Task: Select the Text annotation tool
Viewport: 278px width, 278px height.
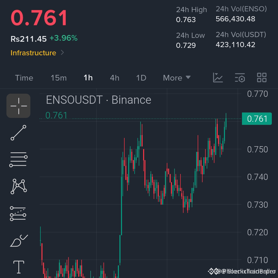Action: pos(19,267)
